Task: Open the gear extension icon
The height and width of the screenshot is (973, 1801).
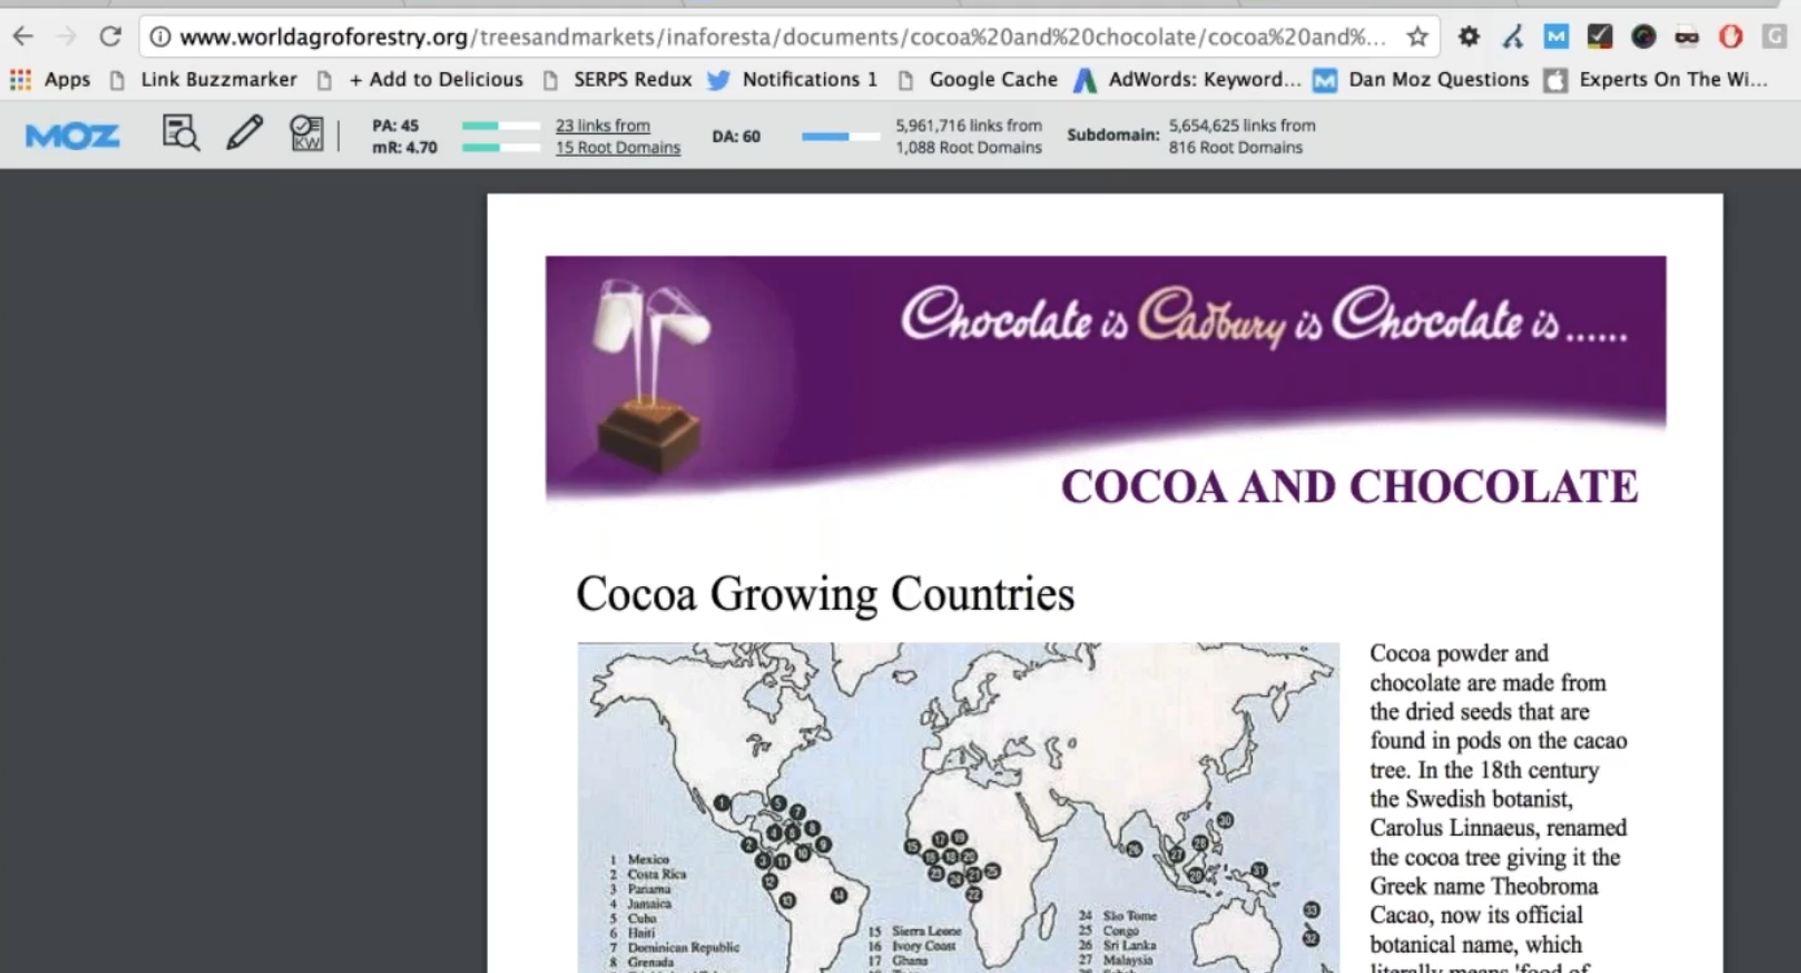Action: point(1469,37)
